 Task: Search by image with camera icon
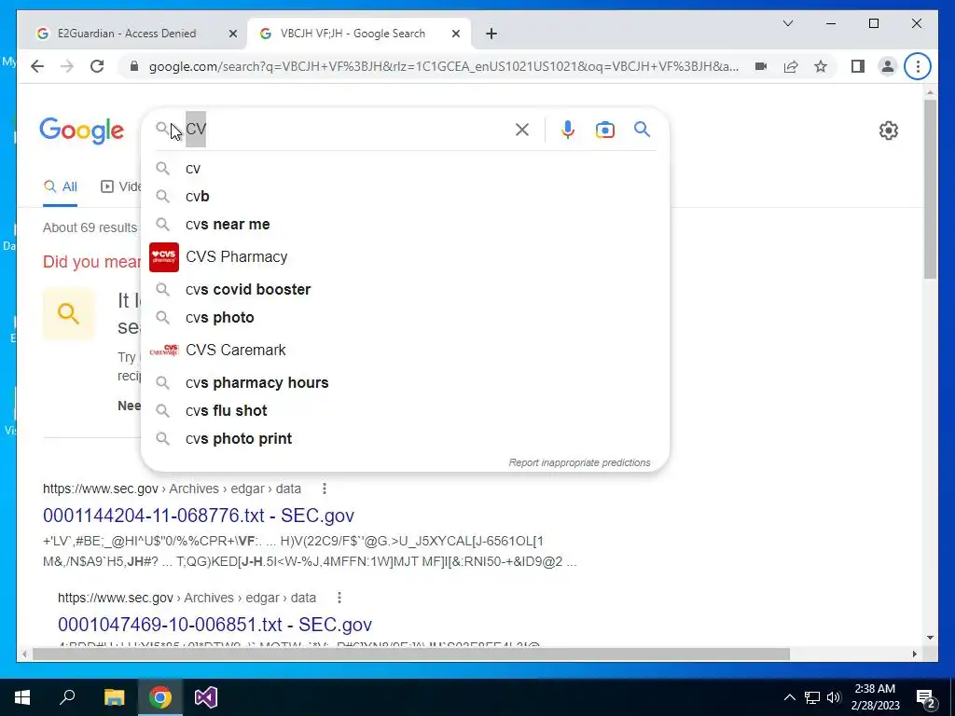pyautogui.click(x=604, y=130)
